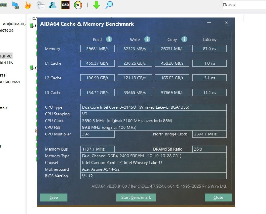Click into the Поиск search field
266x214 pixels.
pos(243,5)
